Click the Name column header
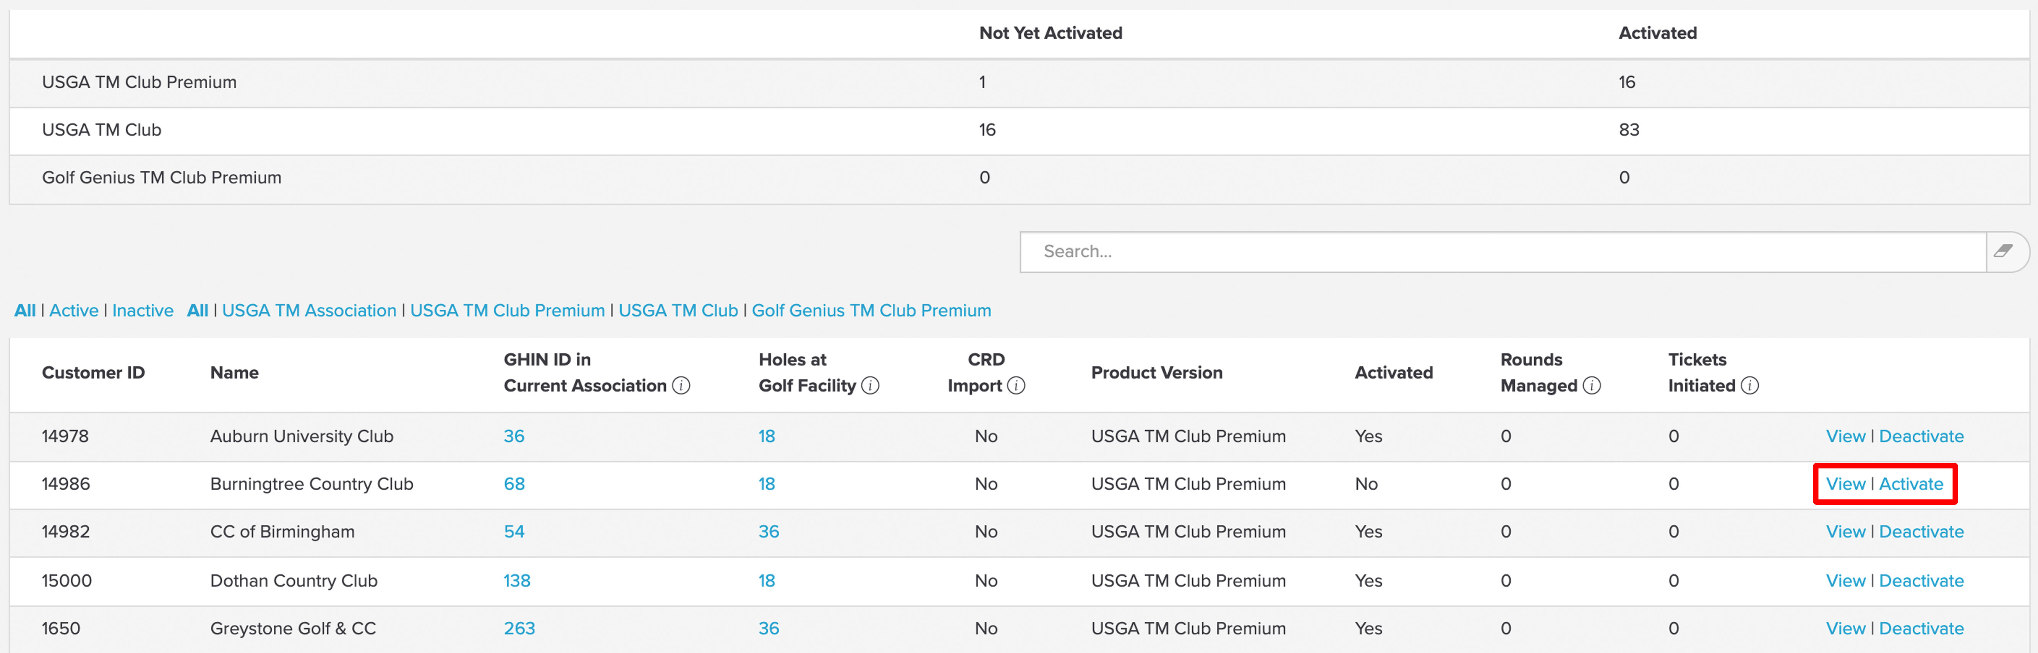This screenshot has width=2038, height=653. click(x=234, y=373)
